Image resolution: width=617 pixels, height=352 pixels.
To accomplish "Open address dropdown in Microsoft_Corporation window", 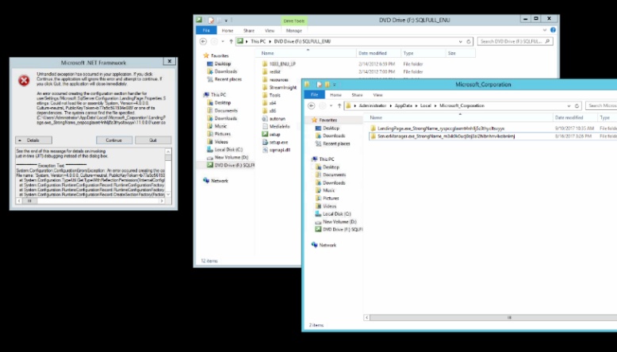I will click(x=569, y=105).
